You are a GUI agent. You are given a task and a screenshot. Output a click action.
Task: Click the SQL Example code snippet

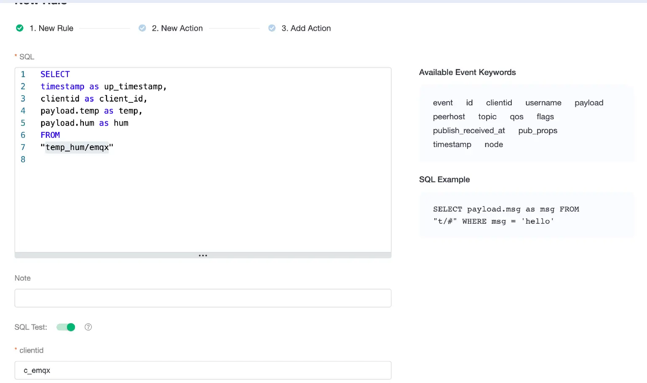coord(505,215)
